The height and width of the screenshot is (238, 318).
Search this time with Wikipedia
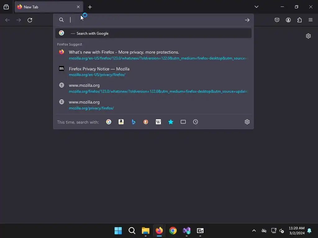[158, 122]
